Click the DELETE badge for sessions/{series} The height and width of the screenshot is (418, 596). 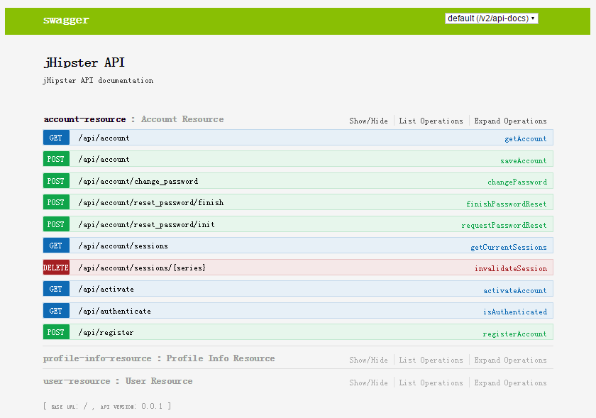(x=56, y=268)
